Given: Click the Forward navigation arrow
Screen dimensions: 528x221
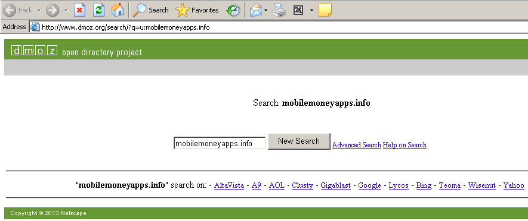Looking at the screenshot, I should coord(52,10).
